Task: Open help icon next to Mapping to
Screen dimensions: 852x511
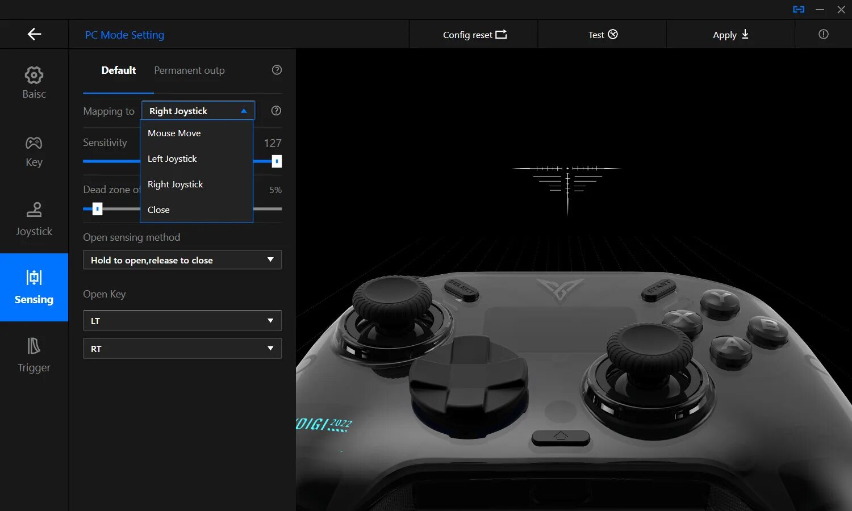Action: [276, 111]
